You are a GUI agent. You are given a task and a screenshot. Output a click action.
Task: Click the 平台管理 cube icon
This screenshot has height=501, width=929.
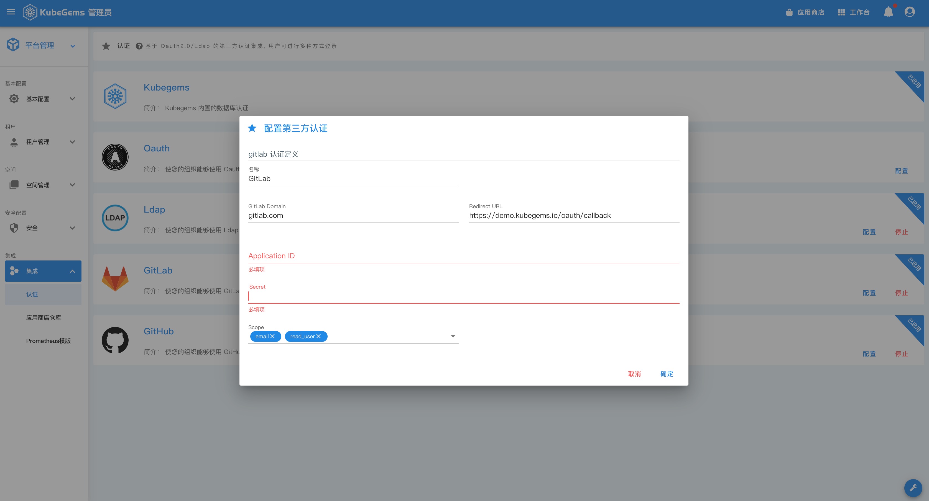click(13, 45)
